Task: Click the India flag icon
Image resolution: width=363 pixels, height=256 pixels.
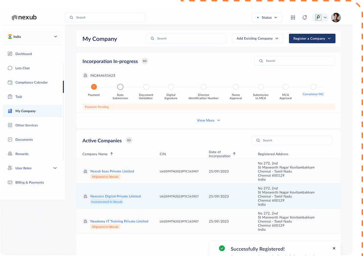Action: (x=10, y=37)
